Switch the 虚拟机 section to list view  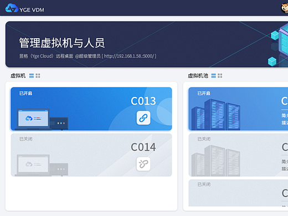[32, 76]
